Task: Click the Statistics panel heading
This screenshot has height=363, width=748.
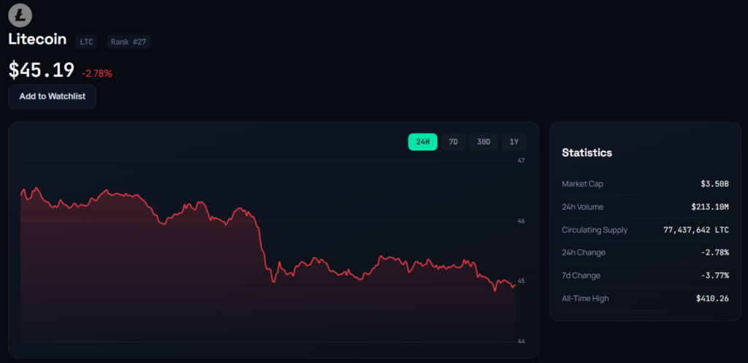Action: coord(587,153)
